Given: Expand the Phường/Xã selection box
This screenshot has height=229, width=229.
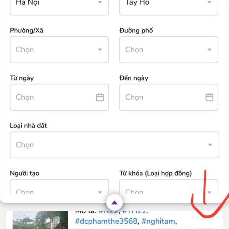Looking at the screenshot, I should click(60, 50).
